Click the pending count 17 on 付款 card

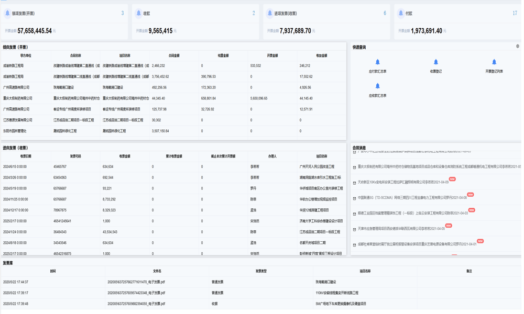(x=515, y=14)
